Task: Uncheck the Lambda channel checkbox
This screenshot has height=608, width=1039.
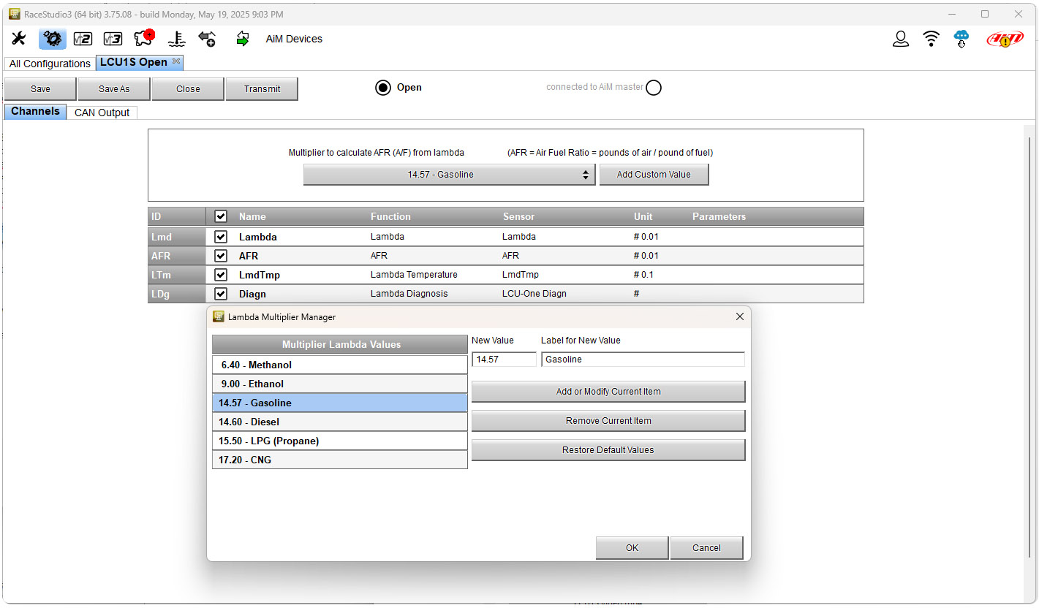Action: coord(221,237)
